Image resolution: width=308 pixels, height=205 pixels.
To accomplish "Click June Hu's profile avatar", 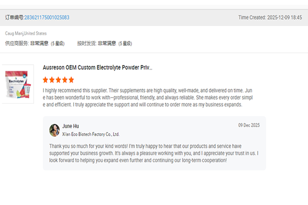I will point(54,130).
